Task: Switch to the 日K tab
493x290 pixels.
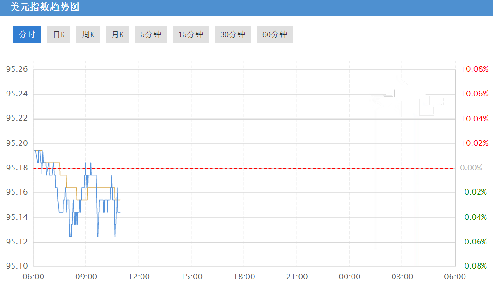Action: point(58,34)
